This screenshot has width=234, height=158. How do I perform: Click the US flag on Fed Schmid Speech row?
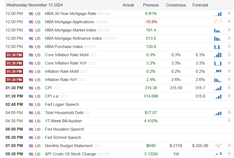tap(31, 137)
